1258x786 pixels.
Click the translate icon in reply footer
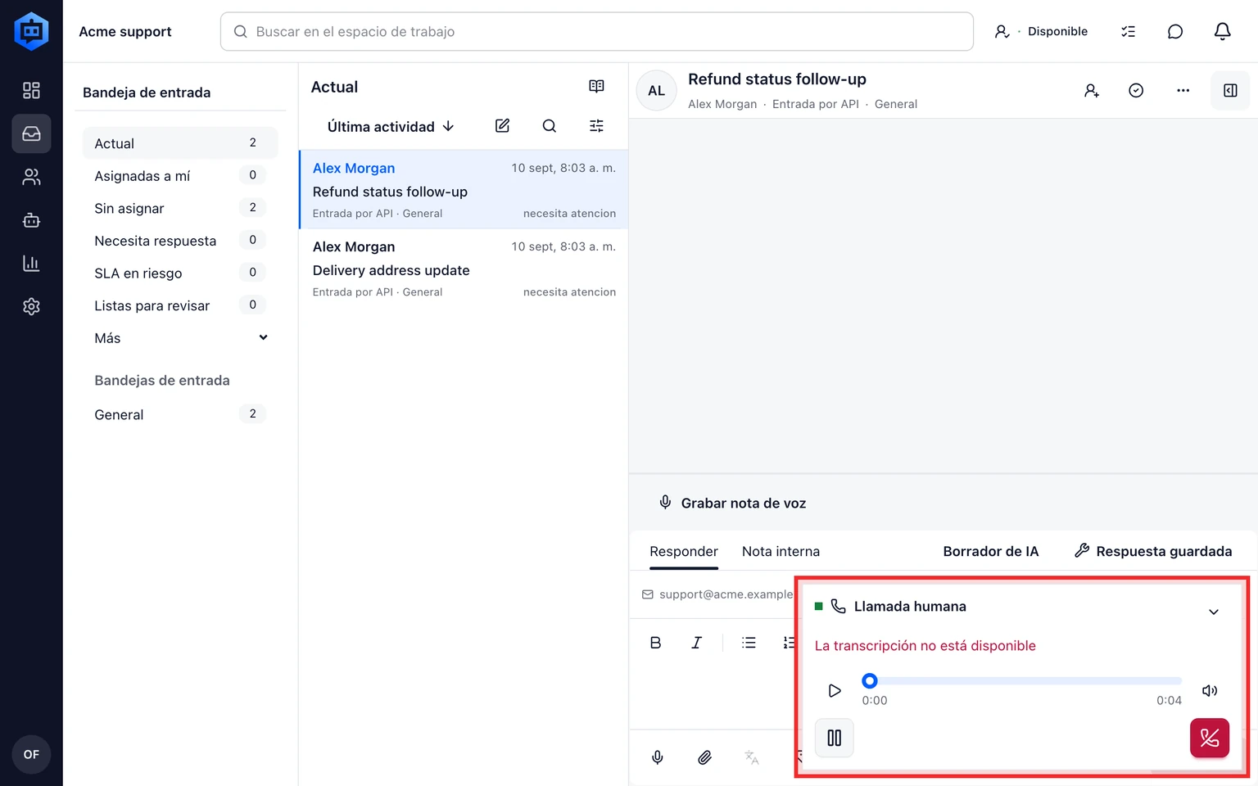(x=751, y=757)
